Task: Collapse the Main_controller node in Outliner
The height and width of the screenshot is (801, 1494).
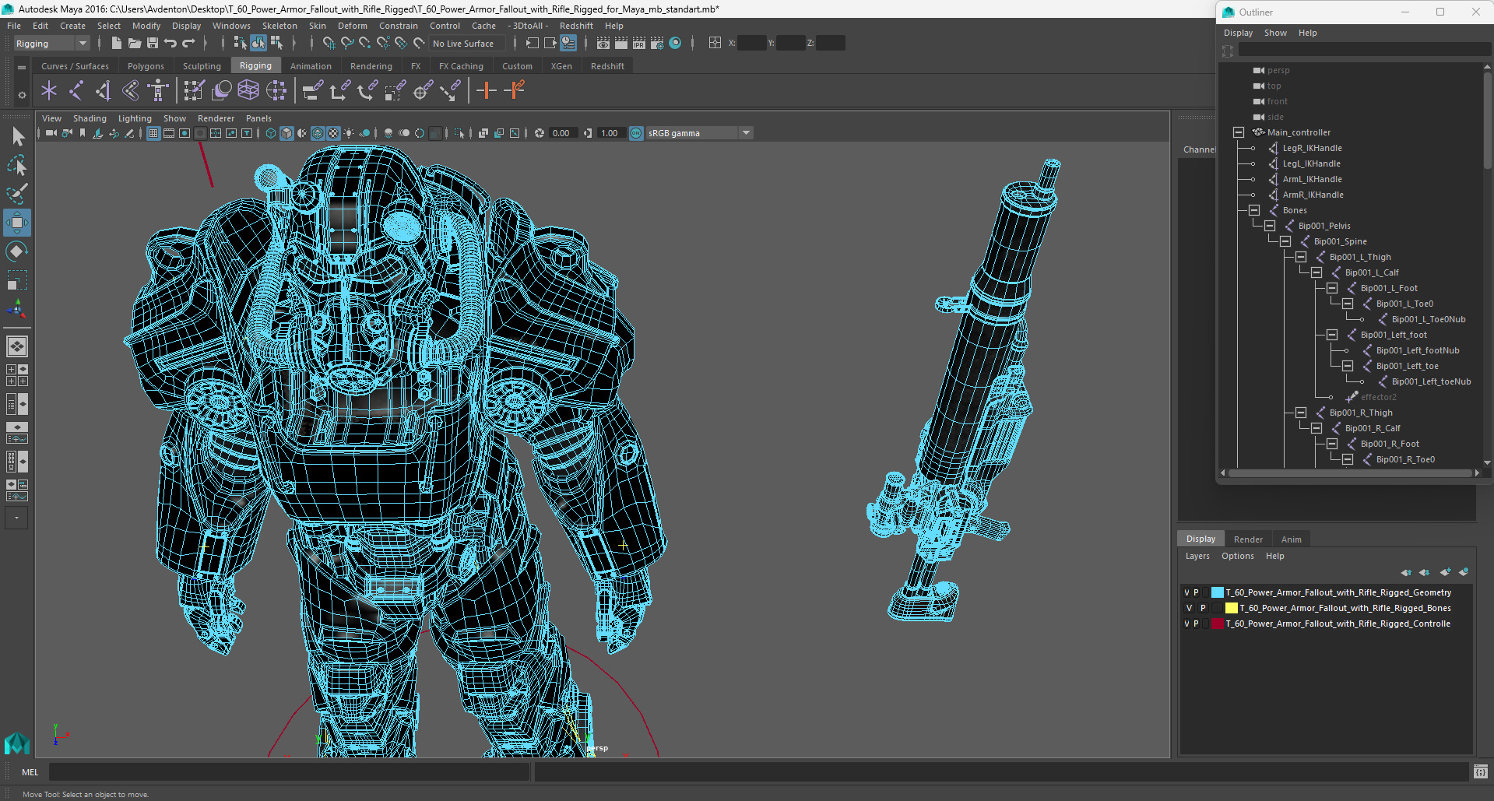Action: [x=1239, y=132]
